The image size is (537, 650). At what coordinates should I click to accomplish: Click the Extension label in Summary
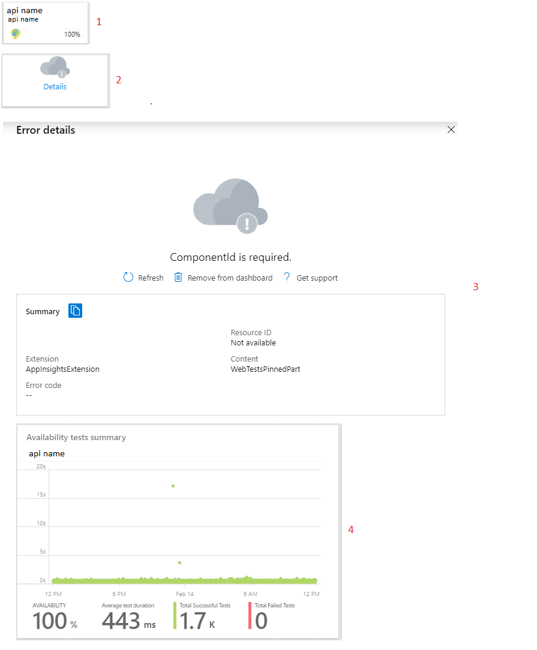[x=42, y=359]
